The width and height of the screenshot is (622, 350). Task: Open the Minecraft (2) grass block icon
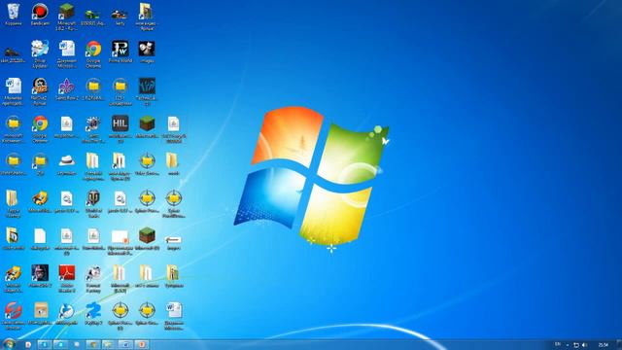[x=147, y=235]
